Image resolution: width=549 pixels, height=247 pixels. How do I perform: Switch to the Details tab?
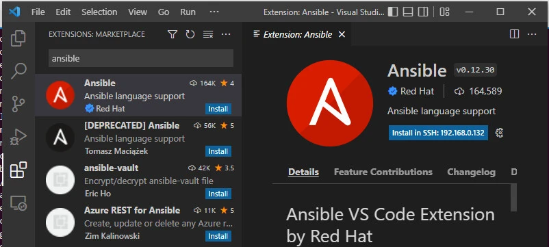(x=303, y=172)
